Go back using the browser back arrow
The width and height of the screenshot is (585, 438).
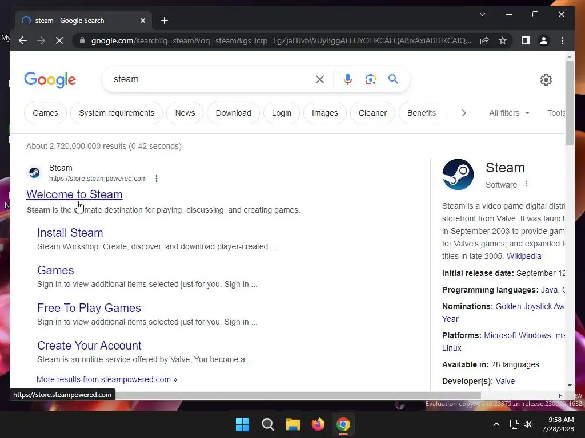23,40
